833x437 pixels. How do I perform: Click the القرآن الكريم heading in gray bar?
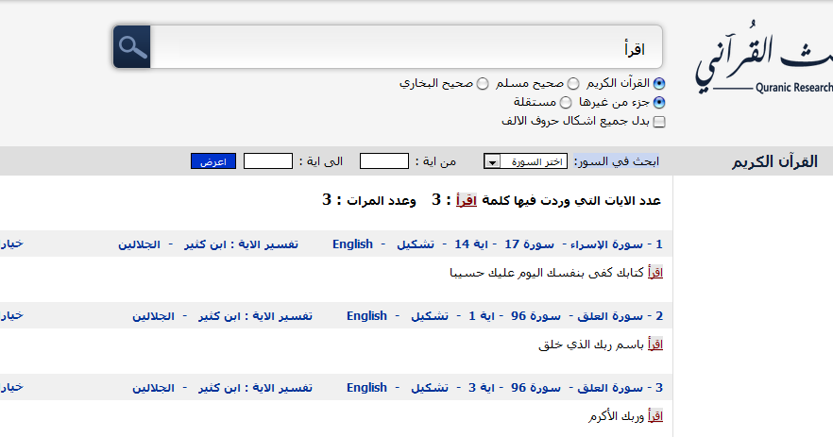pos(774,162)
